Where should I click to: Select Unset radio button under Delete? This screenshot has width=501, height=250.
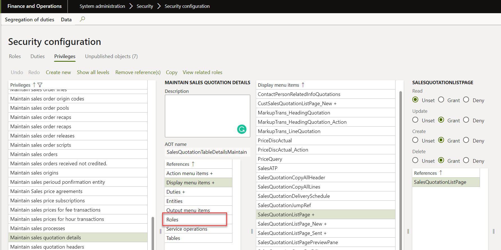coord(415,160)
